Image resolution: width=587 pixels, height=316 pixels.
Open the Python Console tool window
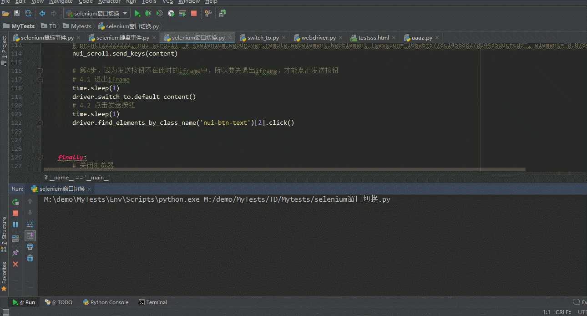click(x=106, y=302)
